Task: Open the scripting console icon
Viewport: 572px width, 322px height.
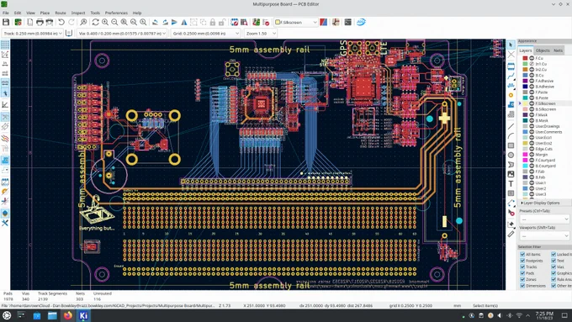Action: click(347, 22)
